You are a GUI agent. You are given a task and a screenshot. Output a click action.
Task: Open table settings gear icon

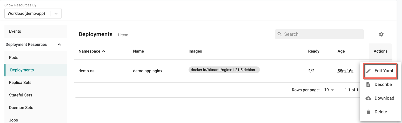[381, 34]
